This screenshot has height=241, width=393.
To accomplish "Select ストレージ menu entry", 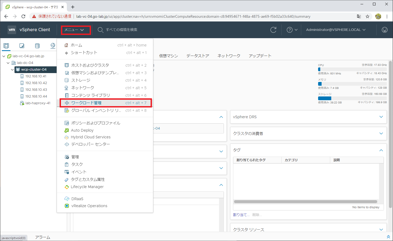I will coord(105,80).
